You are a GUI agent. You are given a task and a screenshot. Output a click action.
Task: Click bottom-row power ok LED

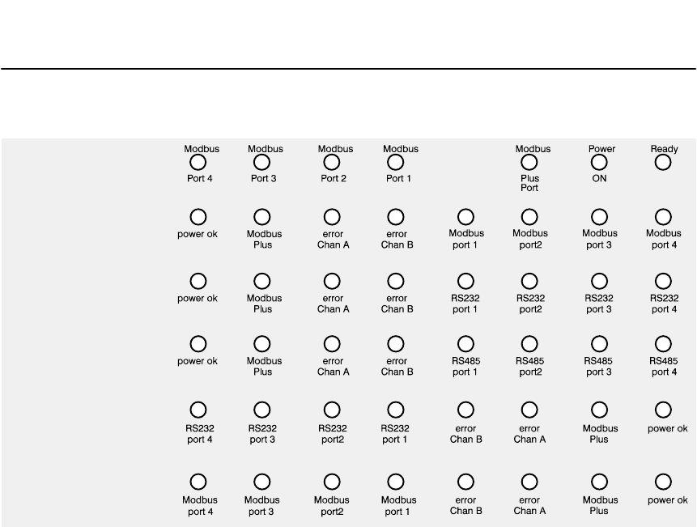coord(663,481)
